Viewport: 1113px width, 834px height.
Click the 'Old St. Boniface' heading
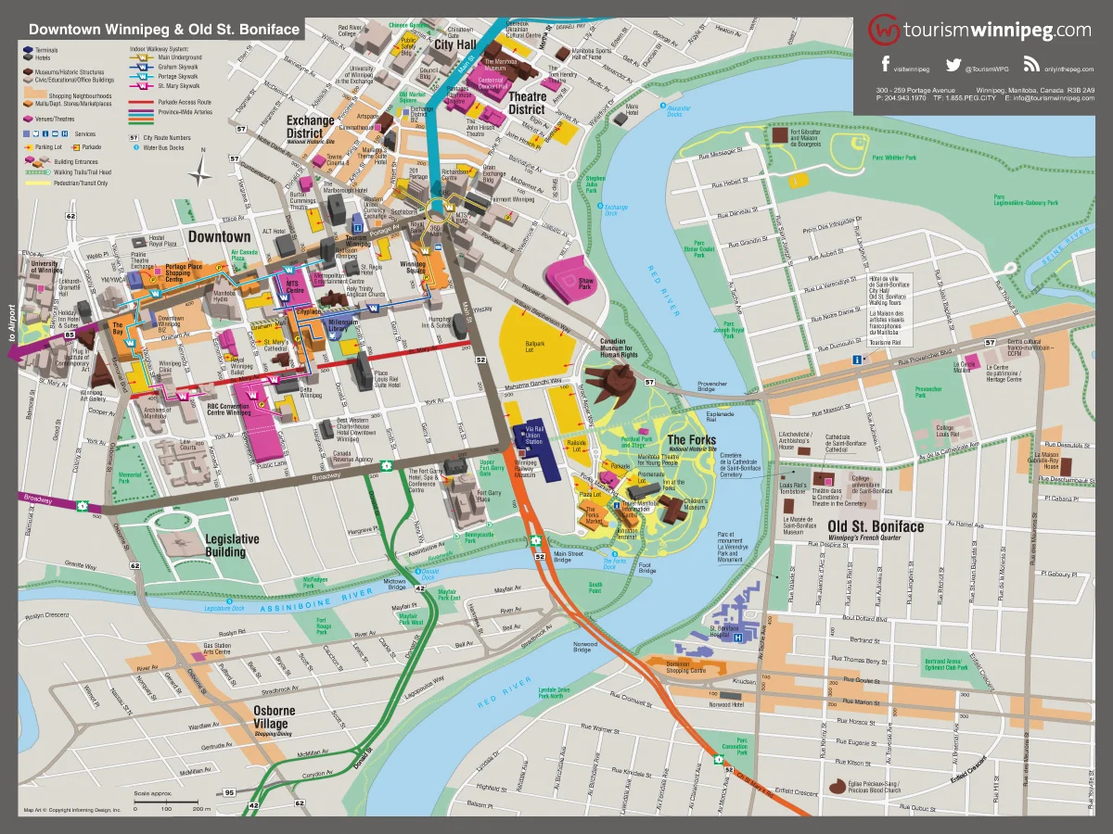coord(876,526)
